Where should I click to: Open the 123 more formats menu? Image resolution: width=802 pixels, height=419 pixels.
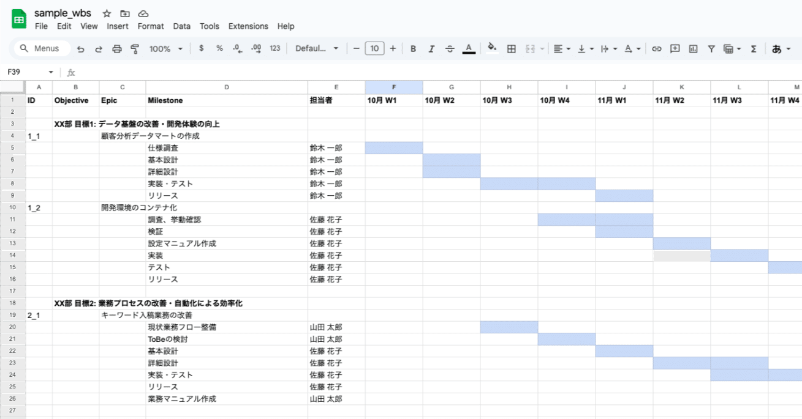tap(275, 48)
